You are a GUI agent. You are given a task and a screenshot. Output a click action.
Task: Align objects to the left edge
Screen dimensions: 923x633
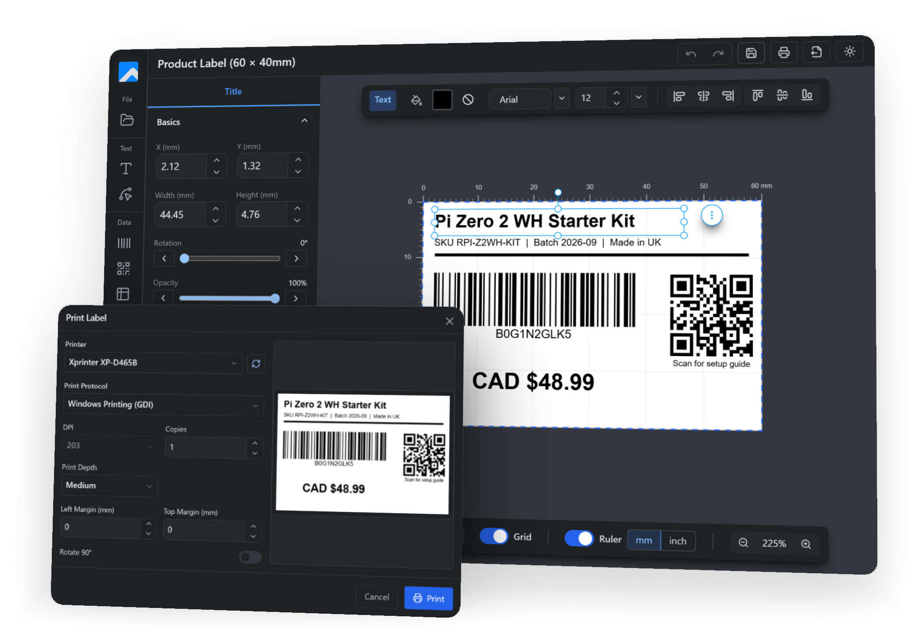coord(679,96)
